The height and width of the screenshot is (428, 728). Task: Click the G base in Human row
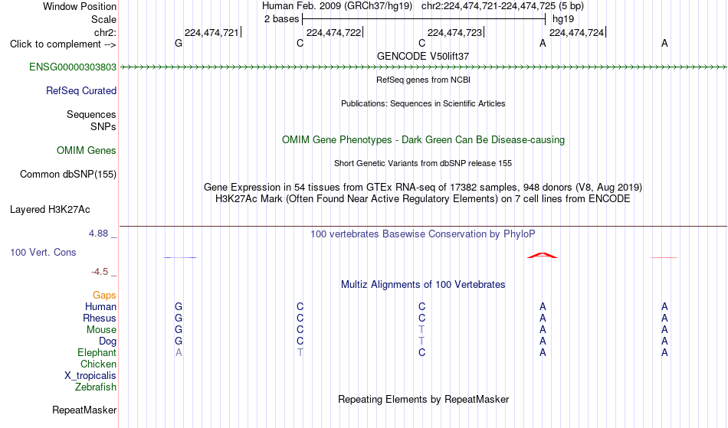(179, 307)
